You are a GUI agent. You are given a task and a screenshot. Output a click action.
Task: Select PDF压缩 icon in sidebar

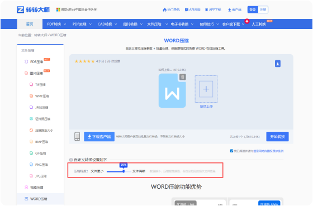click(26, 61)
